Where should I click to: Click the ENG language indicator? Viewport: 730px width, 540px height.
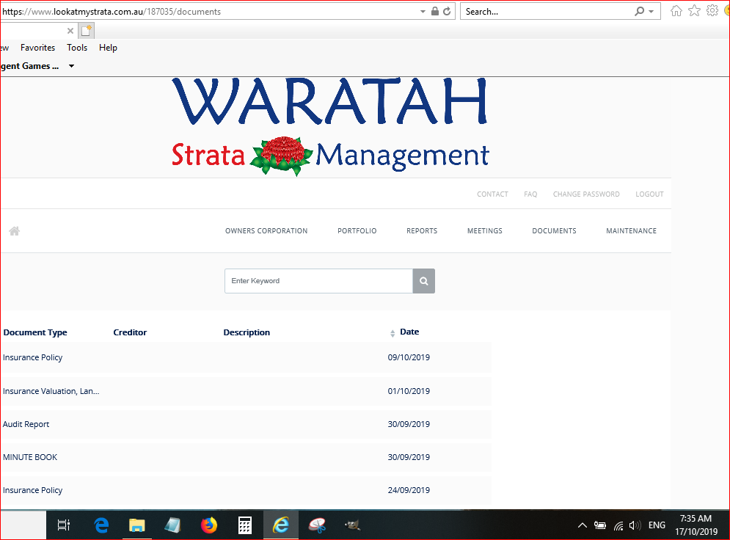coord(657,525)
